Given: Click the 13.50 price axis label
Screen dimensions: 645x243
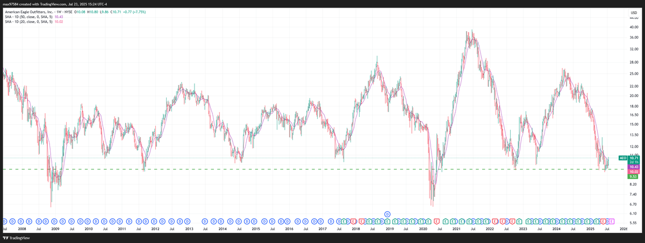Looking at the screenshot, I should pyautogui.click(x=634, y=135).
